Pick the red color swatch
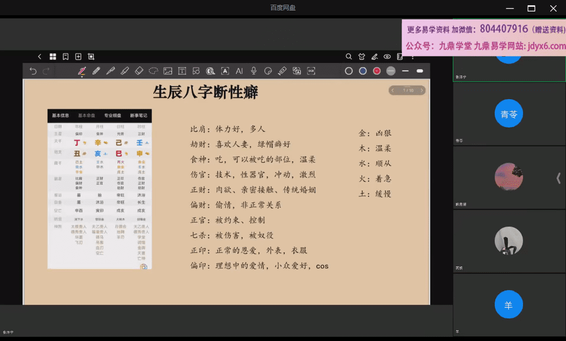Viewport: 566px width, 341px height. click(377, 71)
